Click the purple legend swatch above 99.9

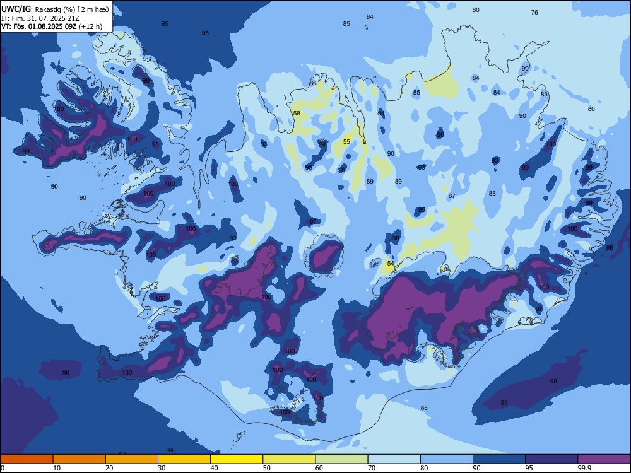click(604, 459)
